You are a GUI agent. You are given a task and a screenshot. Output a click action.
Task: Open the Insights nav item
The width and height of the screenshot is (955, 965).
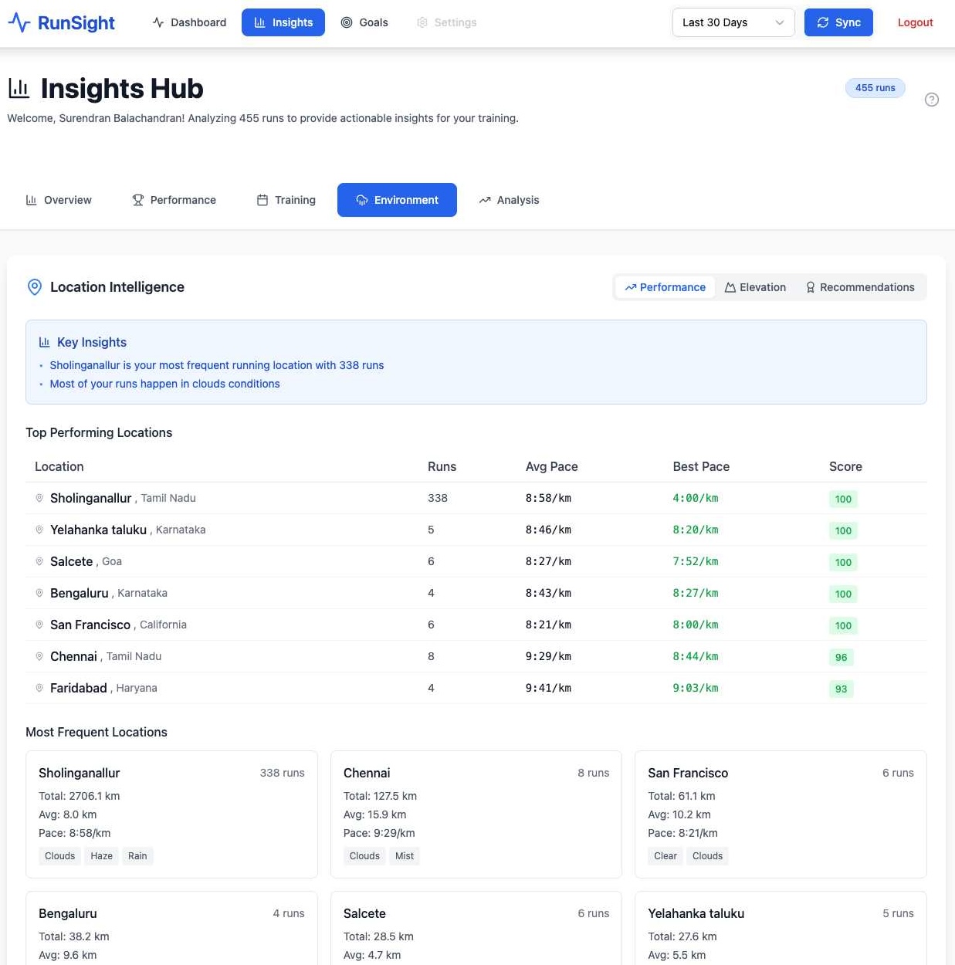(283, 22)
